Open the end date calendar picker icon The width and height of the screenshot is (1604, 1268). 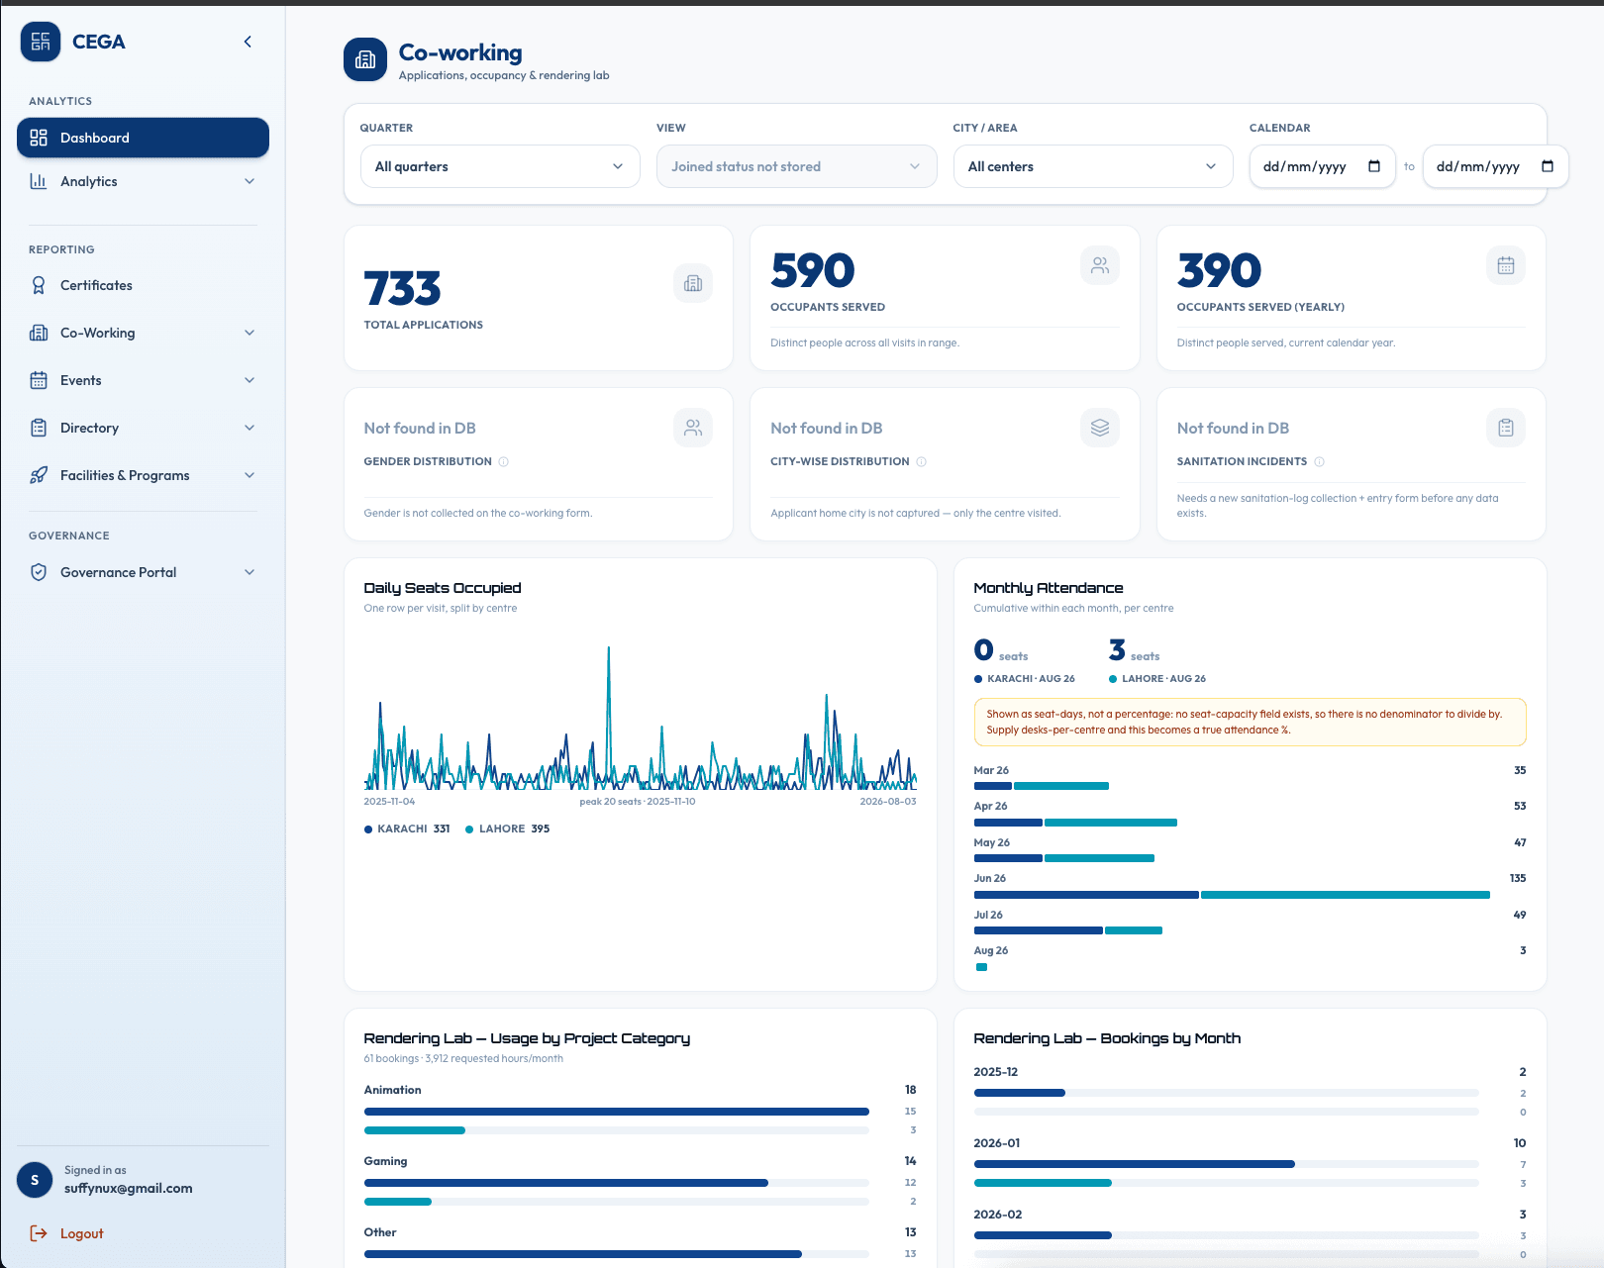(x=1548, y=166)
